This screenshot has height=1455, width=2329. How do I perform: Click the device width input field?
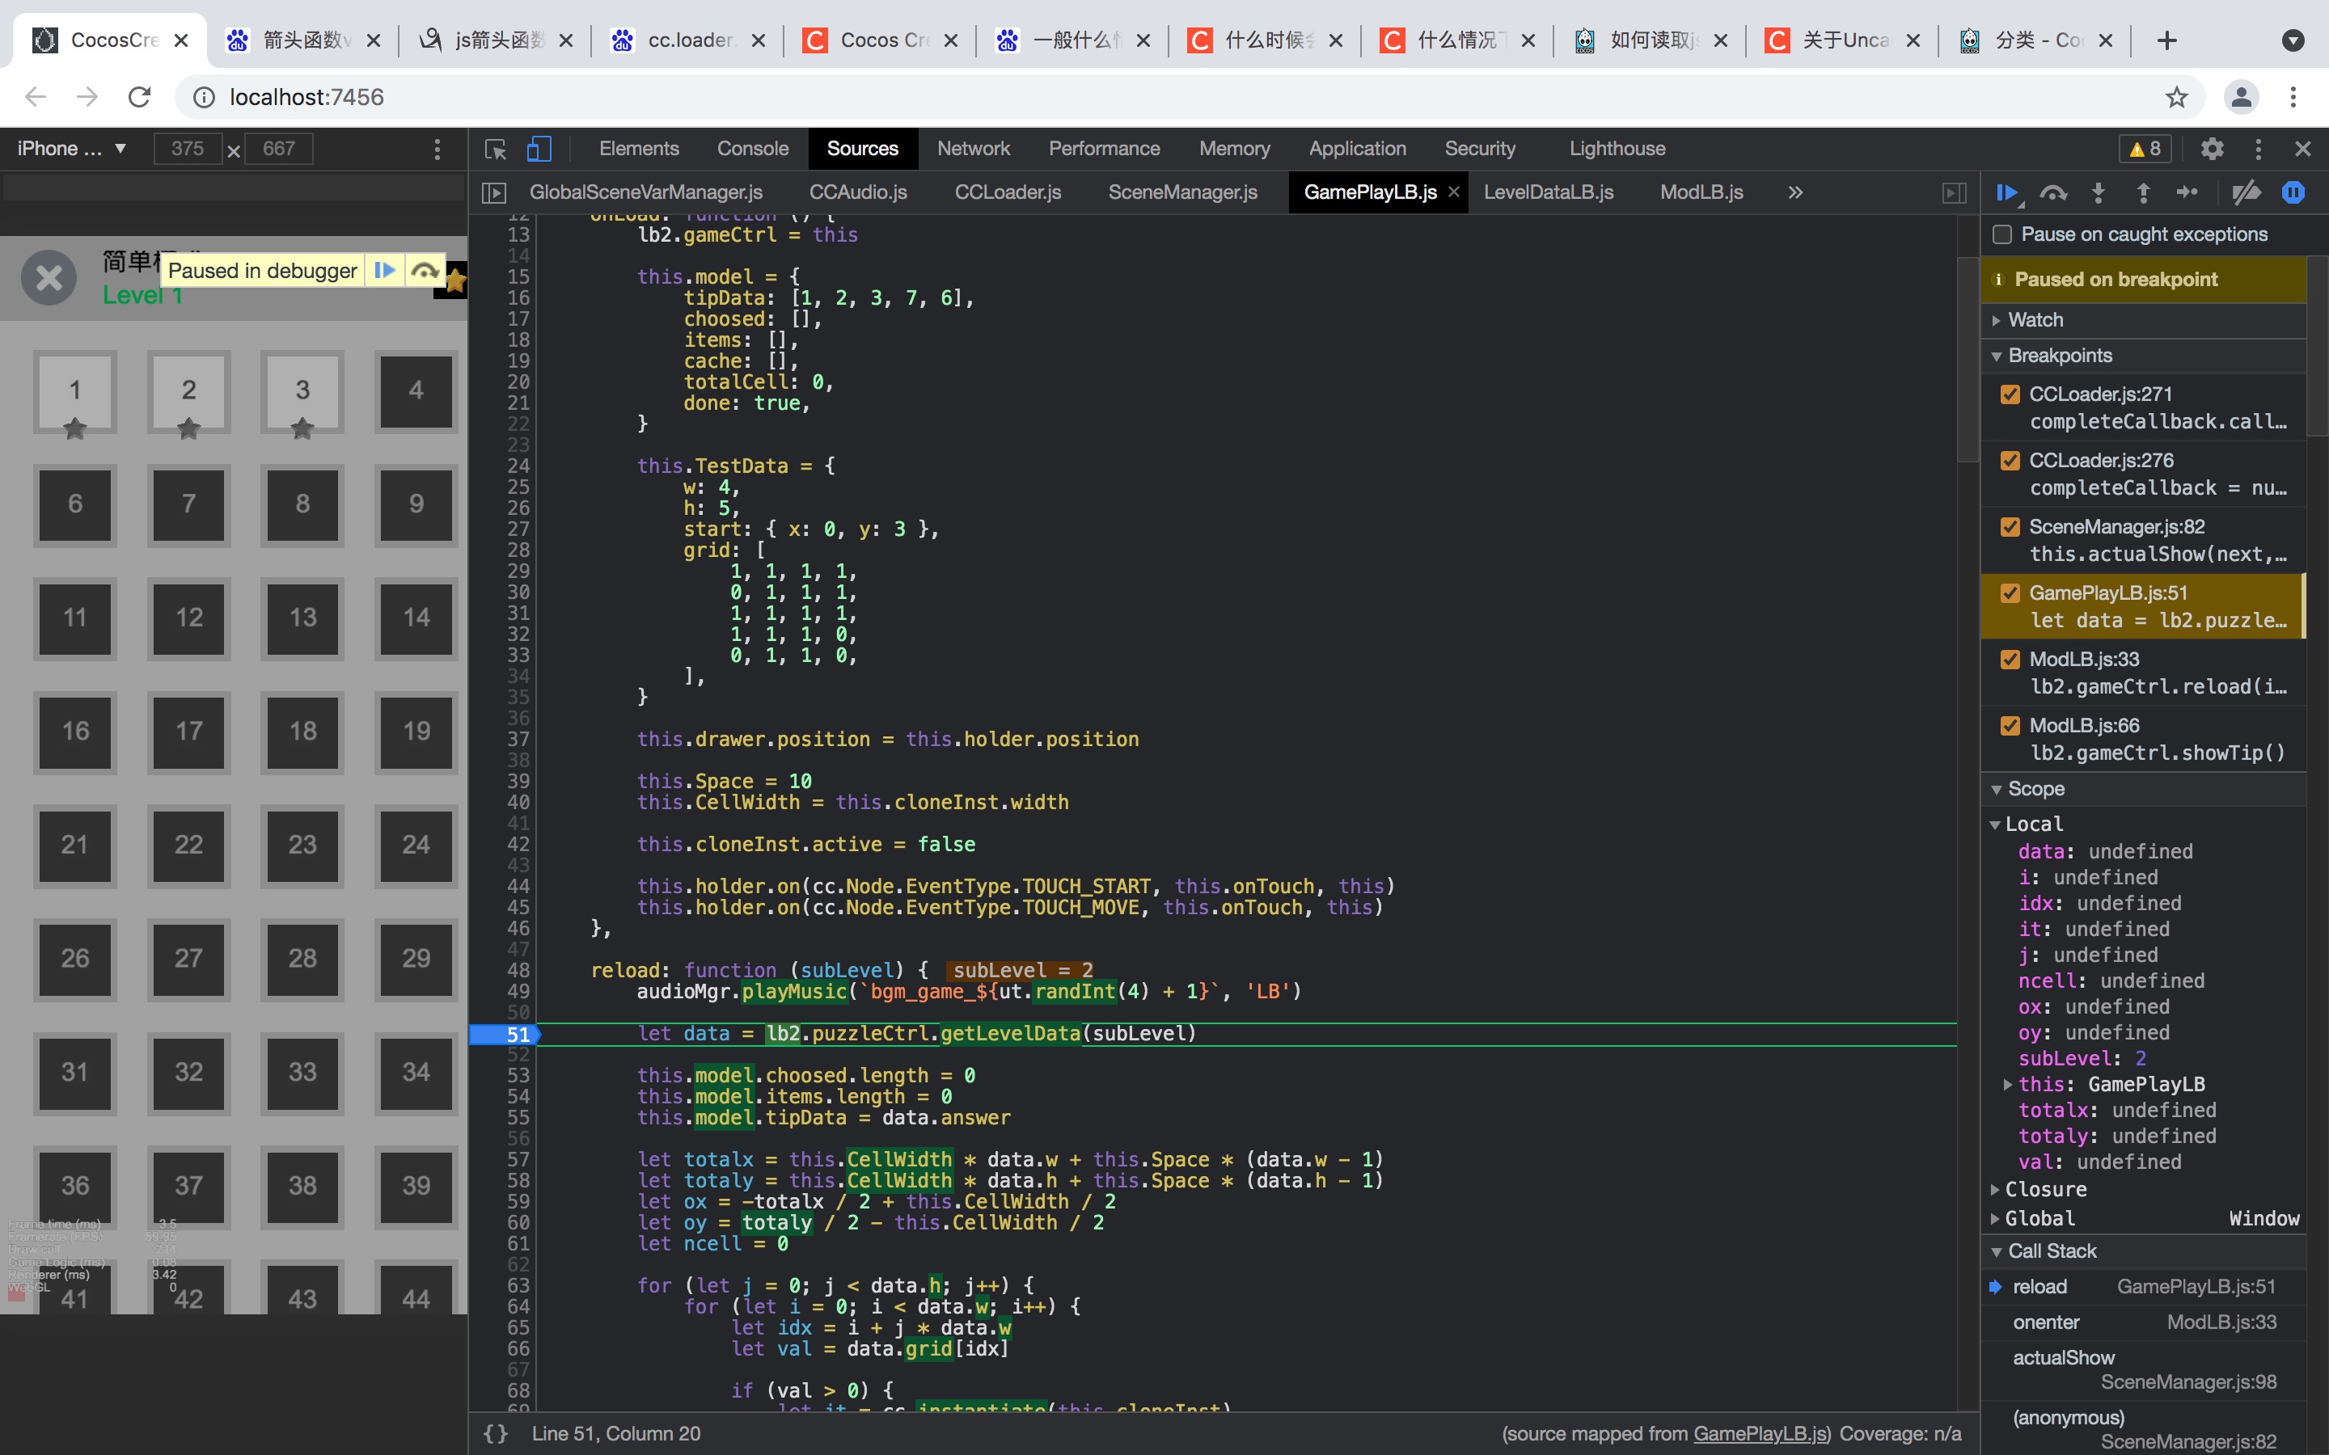point(188,148)
